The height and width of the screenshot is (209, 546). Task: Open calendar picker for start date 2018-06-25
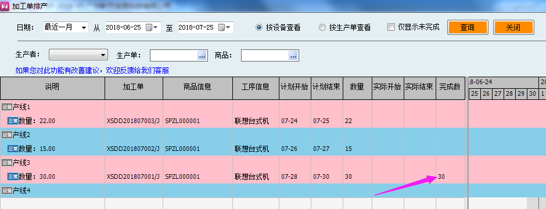tap(152, 27)
